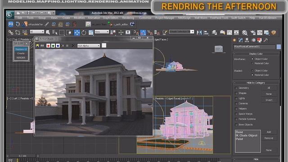
Task: Open the Render Setup icon
Action: 253,32
